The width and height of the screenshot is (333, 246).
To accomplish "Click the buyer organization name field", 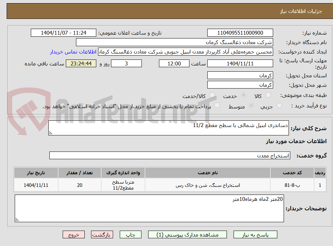I will 174,42.
